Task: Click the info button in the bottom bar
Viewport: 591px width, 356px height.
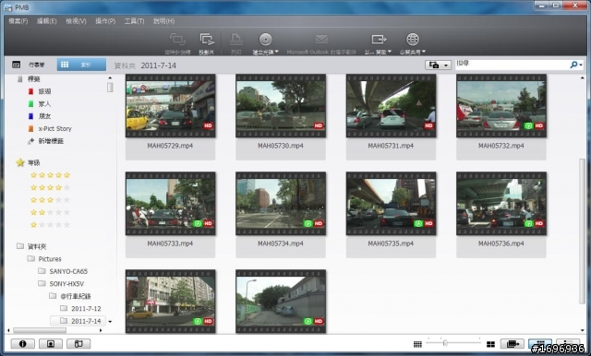Action: click(x=22, y=344)
